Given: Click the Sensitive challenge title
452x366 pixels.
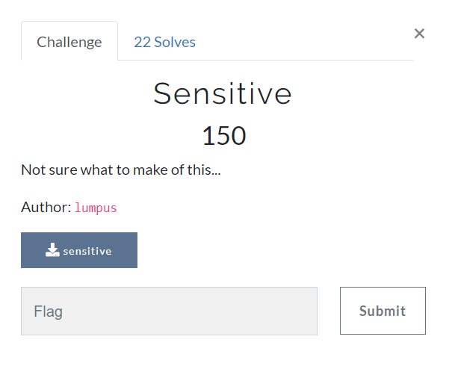Looking at the screenshot, I should pyautogui.click(x=223, y=93).
